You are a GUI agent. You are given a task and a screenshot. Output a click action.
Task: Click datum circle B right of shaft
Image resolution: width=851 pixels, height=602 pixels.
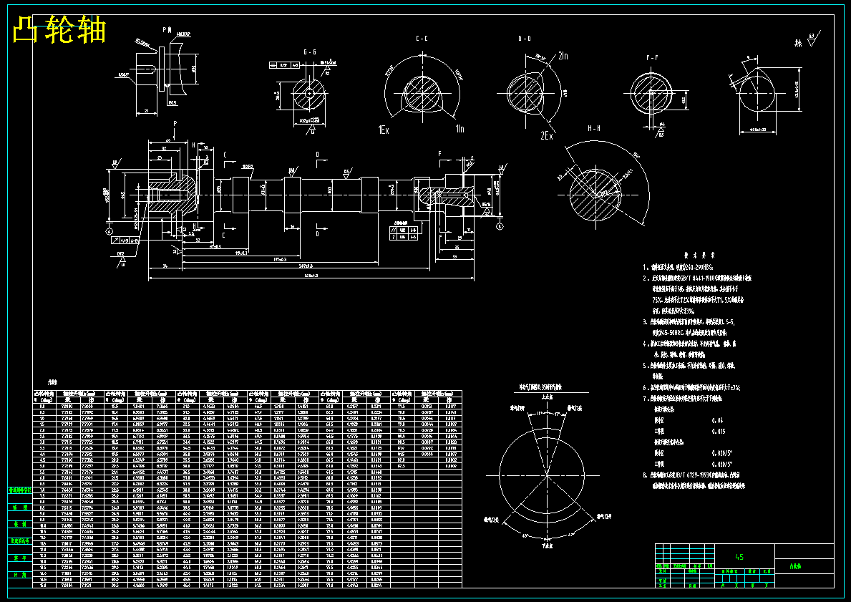500,226
